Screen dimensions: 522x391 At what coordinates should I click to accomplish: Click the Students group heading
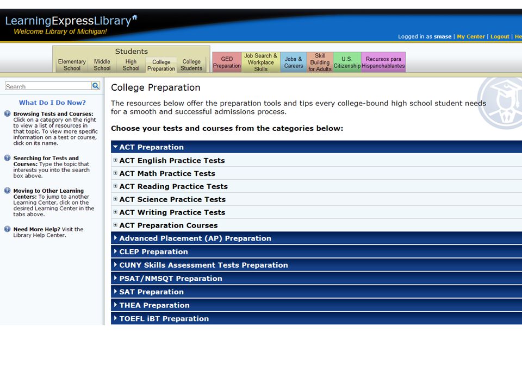pyautogui.click(x=131, y=51)
